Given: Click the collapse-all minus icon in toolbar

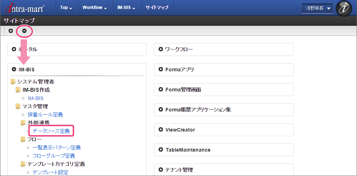Looking at the screenshot, I should [24, 31].
